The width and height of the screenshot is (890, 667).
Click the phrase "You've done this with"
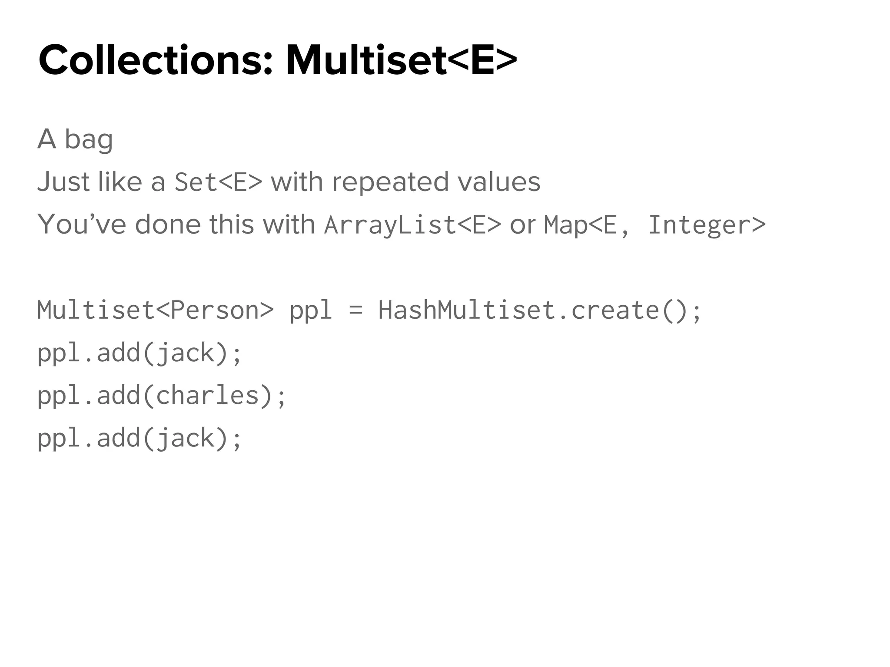click(x=176, y=225)
